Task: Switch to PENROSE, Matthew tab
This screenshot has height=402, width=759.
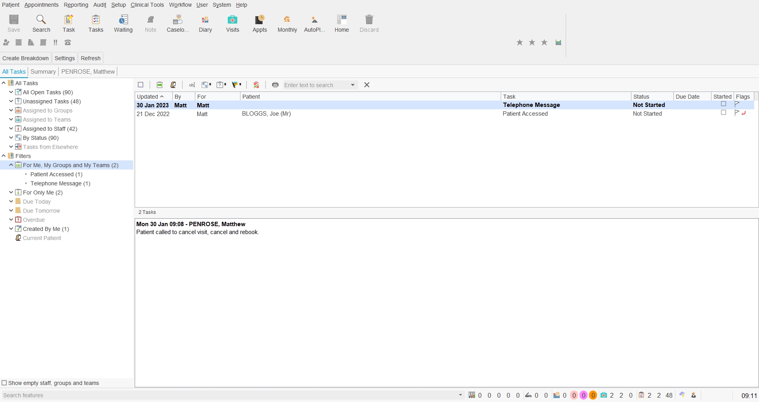Action: pos(88,72)
